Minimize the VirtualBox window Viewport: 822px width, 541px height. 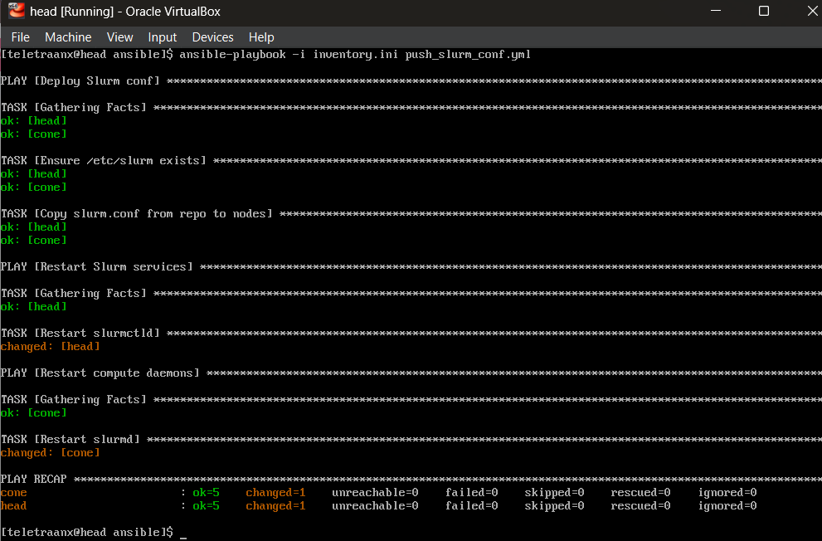tap(717, 12)
